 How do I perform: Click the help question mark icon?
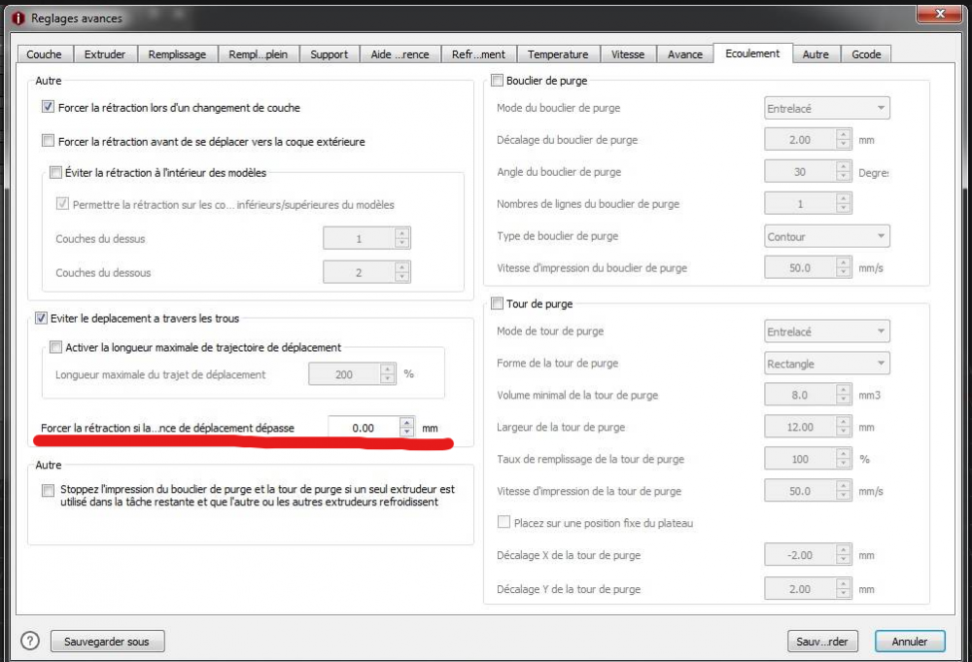point(30,641)
